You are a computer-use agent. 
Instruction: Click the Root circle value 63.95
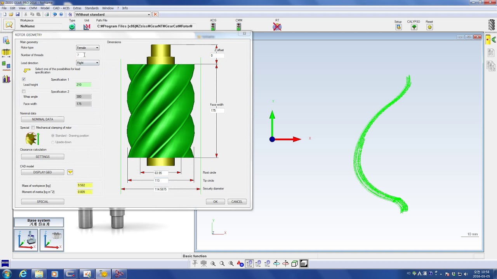point(161,173)
